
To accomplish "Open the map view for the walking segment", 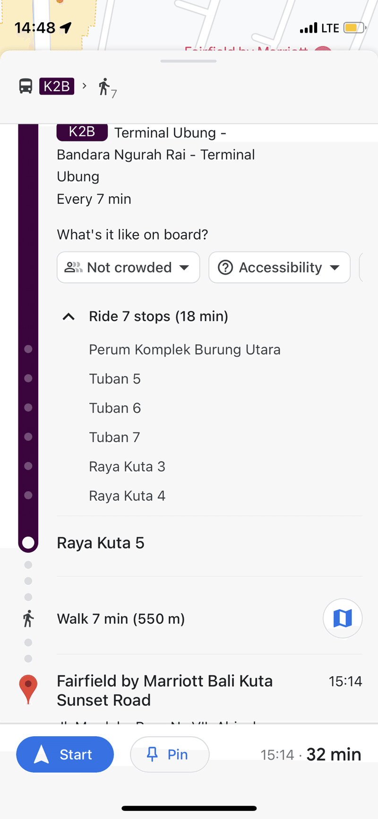I will [342, 618].
